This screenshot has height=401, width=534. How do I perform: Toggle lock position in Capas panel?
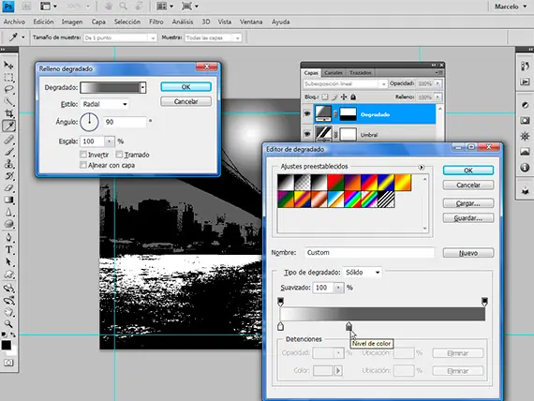[344, 97]
